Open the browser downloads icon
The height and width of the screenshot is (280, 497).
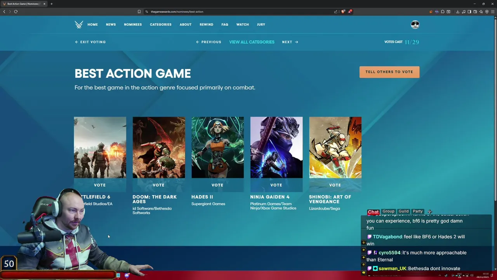tap(458, 12)
